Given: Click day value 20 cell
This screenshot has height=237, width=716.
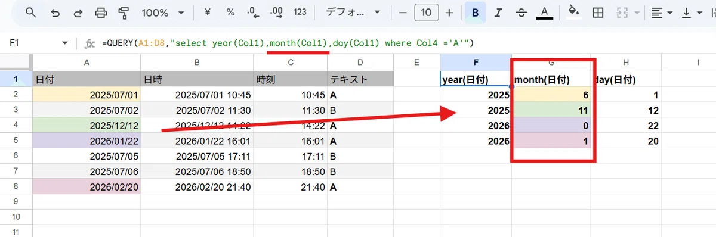Looking at the screenshot, I should coord(625,141).
